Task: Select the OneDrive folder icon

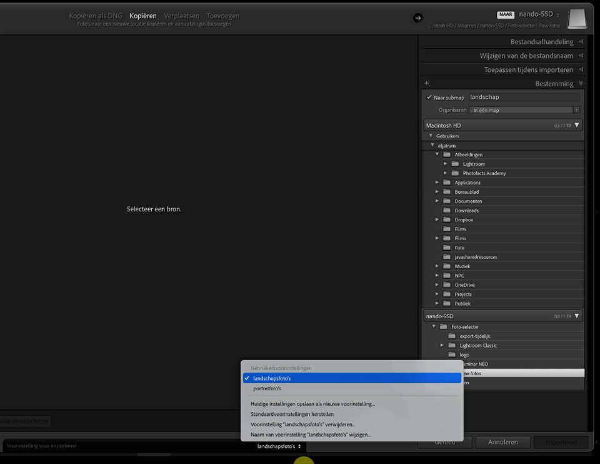Action: (x=446, y=285)
